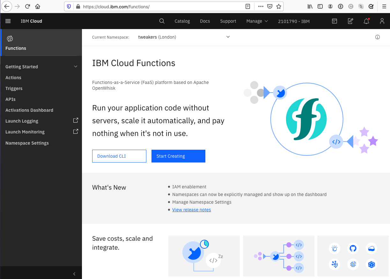390x279 pixels.
Task: Open IBM Cloud Shell terminal icon
Action: [334, 21]
